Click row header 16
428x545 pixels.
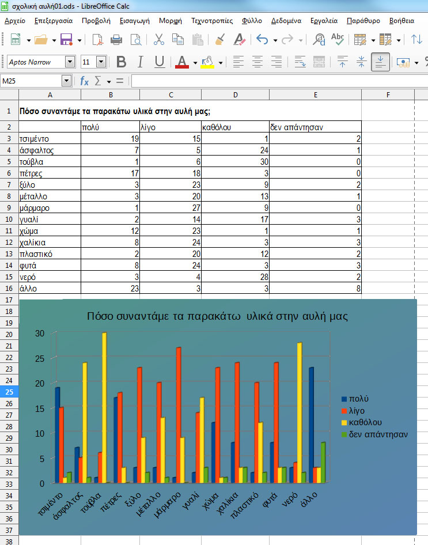[x=9, y=289]
